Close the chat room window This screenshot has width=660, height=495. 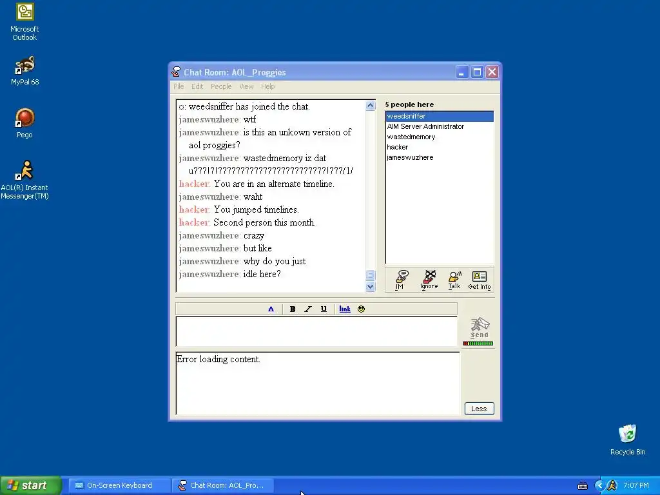click(x=492, y=72)
